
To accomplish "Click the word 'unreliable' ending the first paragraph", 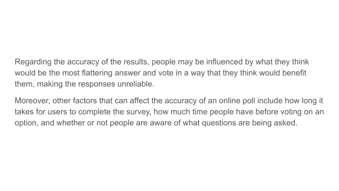I will click(135, 84).
